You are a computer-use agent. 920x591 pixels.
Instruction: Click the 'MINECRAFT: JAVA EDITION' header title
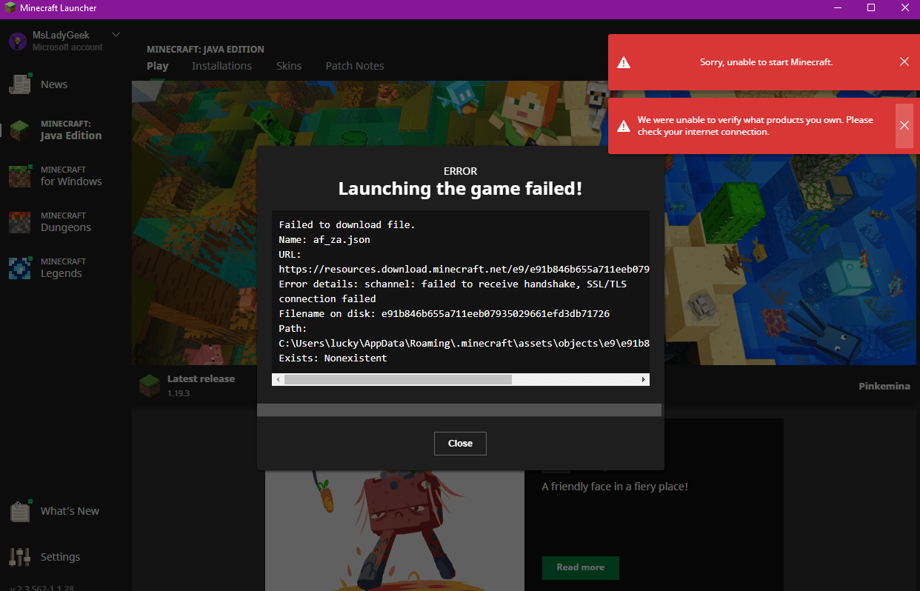[x=205, y=50]
